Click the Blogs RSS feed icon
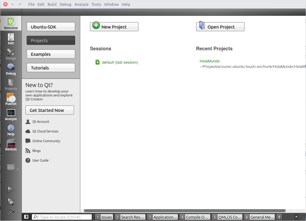This screenshot has height=221, width=306. pyautogui.click(x=28, y=151)
